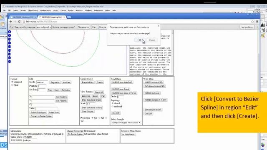Click the NURBS to Excel button

[x=152, y=93]
